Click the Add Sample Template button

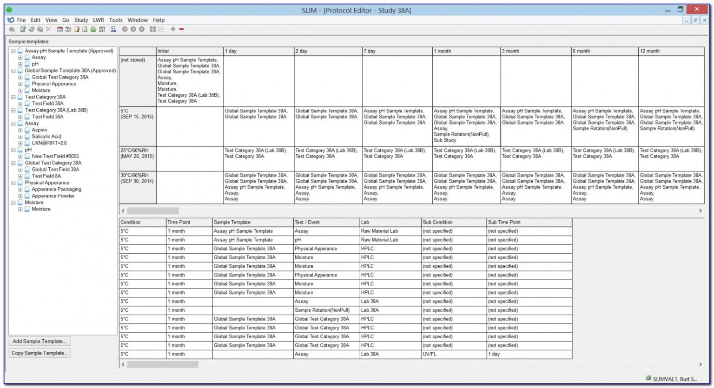[x=39, y=341]
